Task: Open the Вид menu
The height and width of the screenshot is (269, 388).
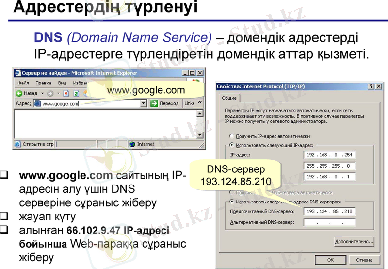Action: pos(62,83)
